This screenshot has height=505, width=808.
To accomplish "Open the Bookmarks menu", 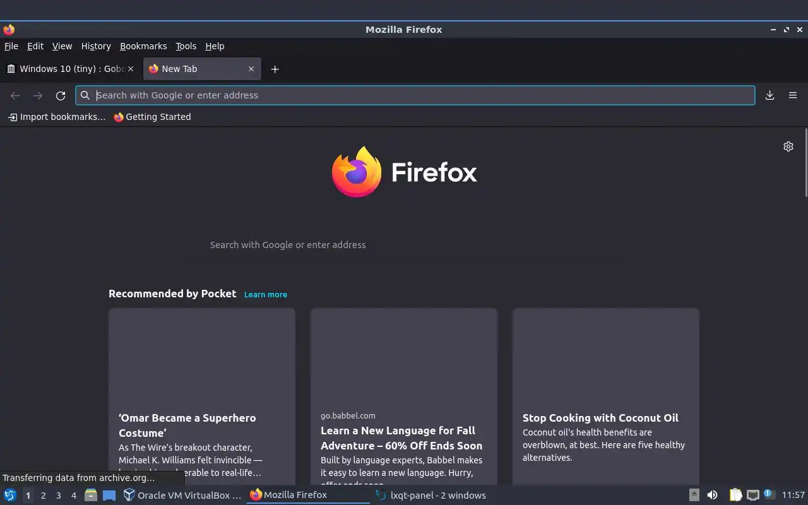I will [x=143, y=46].
